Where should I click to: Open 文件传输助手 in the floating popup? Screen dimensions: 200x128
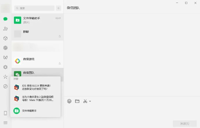pos(35,111)
